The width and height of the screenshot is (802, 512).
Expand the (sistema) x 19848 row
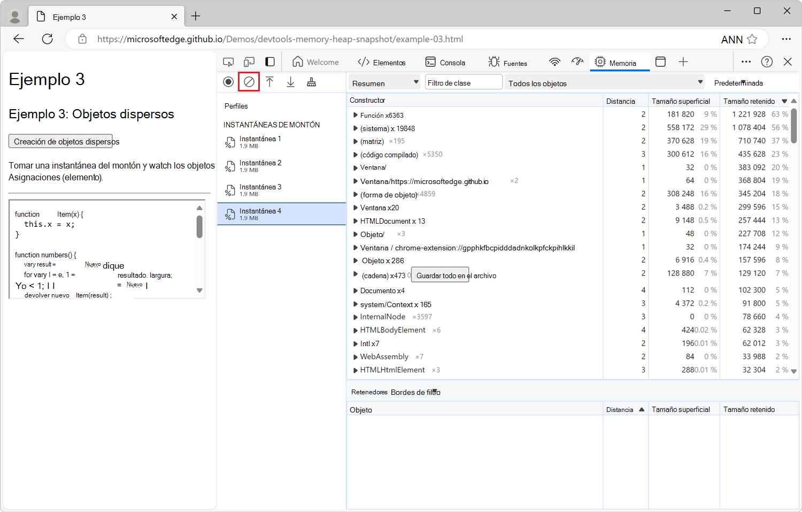pos(356,128)
